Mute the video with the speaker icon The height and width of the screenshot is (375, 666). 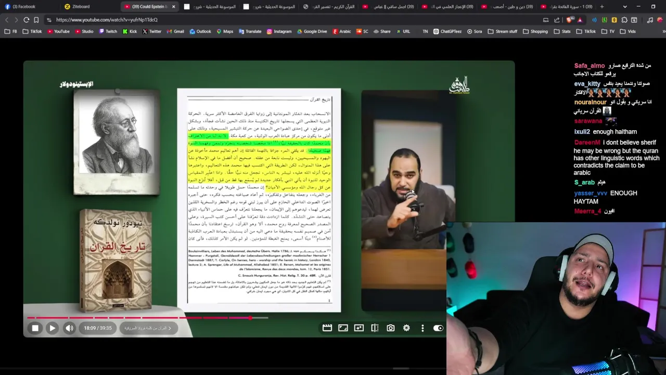pyautogui.click(x=69, y=328)
